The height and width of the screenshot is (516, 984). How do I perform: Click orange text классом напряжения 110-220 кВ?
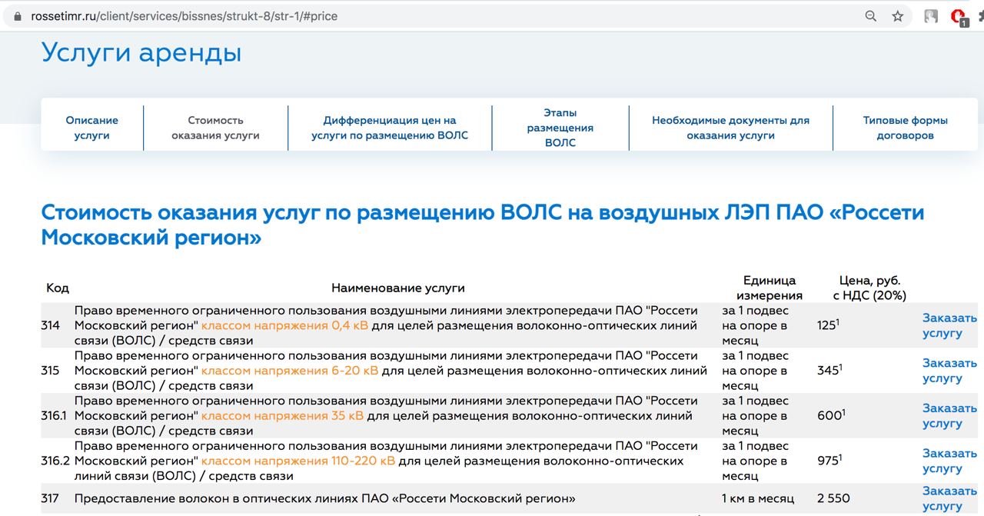point(298,461)
